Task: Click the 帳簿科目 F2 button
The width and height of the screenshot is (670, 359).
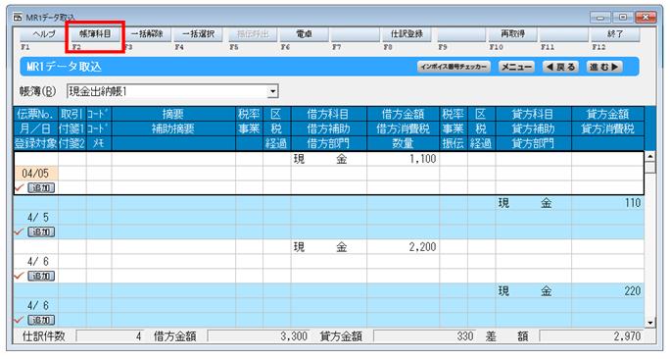Action: coord(95,33)
